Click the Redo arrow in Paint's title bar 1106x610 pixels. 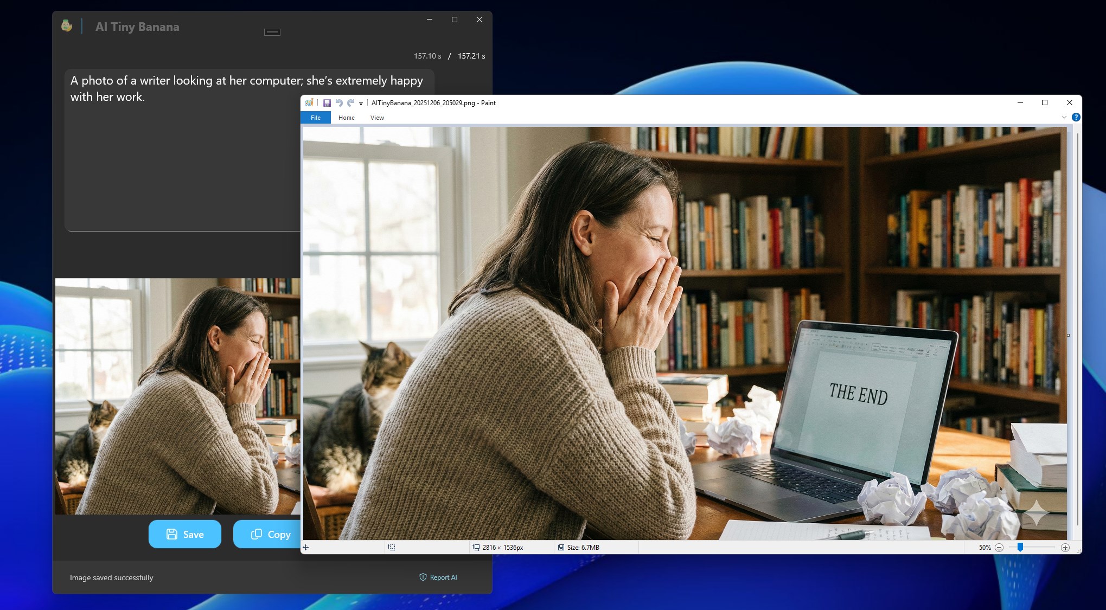point(350,103)
